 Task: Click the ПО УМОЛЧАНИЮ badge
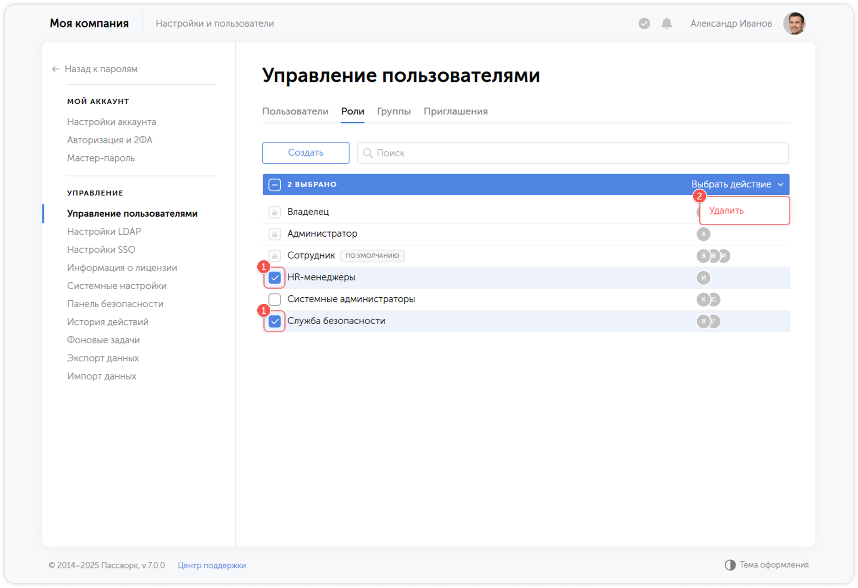pos(372,256)
